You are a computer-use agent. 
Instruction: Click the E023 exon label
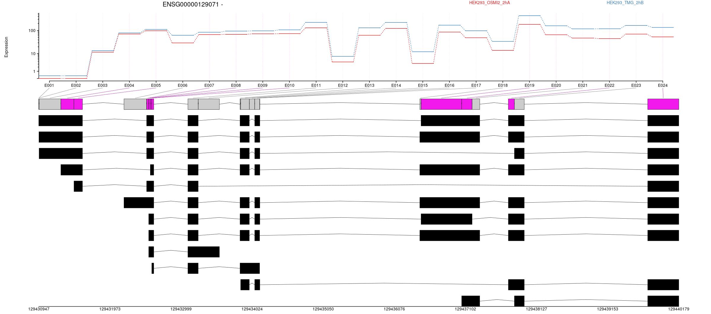(636, 85)
